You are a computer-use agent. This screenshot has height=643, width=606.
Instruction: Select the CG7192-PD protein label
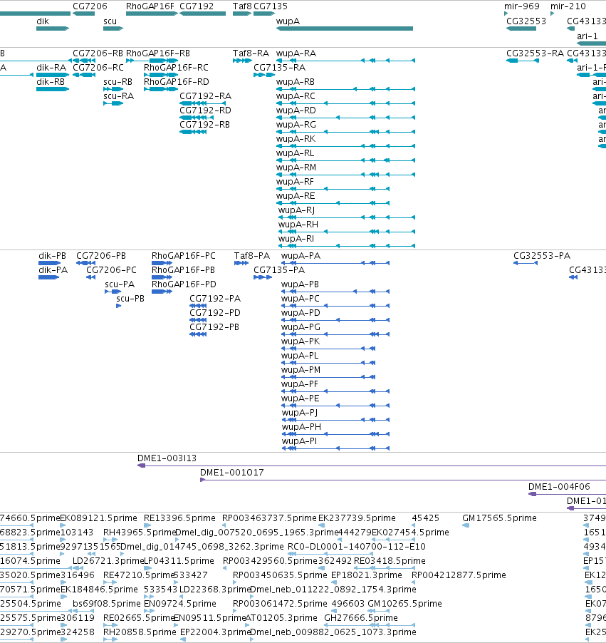(x=215, y=312)
